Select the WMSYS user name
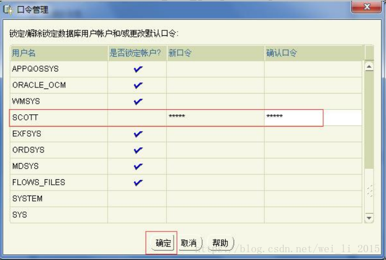386x260 pixels. click(26, 101)
